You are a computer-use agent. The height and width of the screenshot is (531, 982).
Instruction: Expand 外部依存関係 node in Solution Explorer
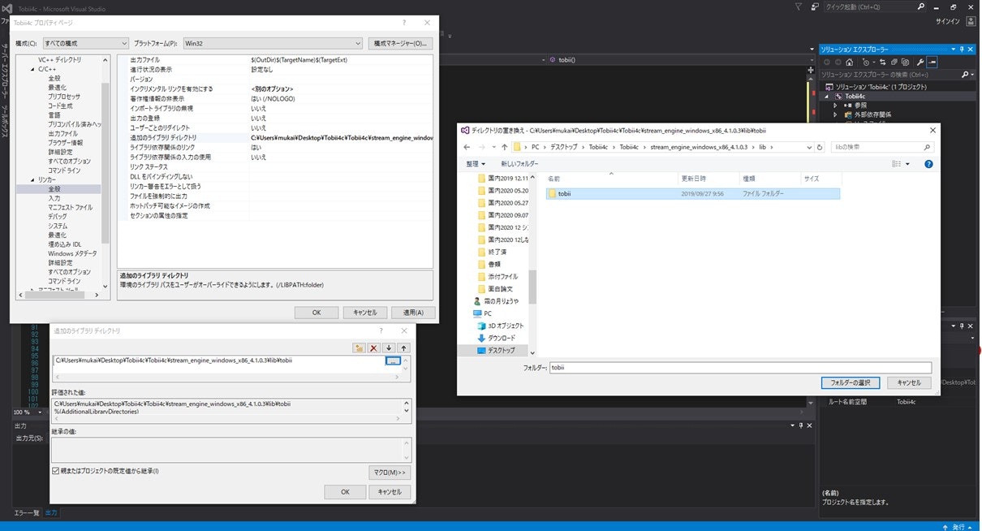coord(835,114)
